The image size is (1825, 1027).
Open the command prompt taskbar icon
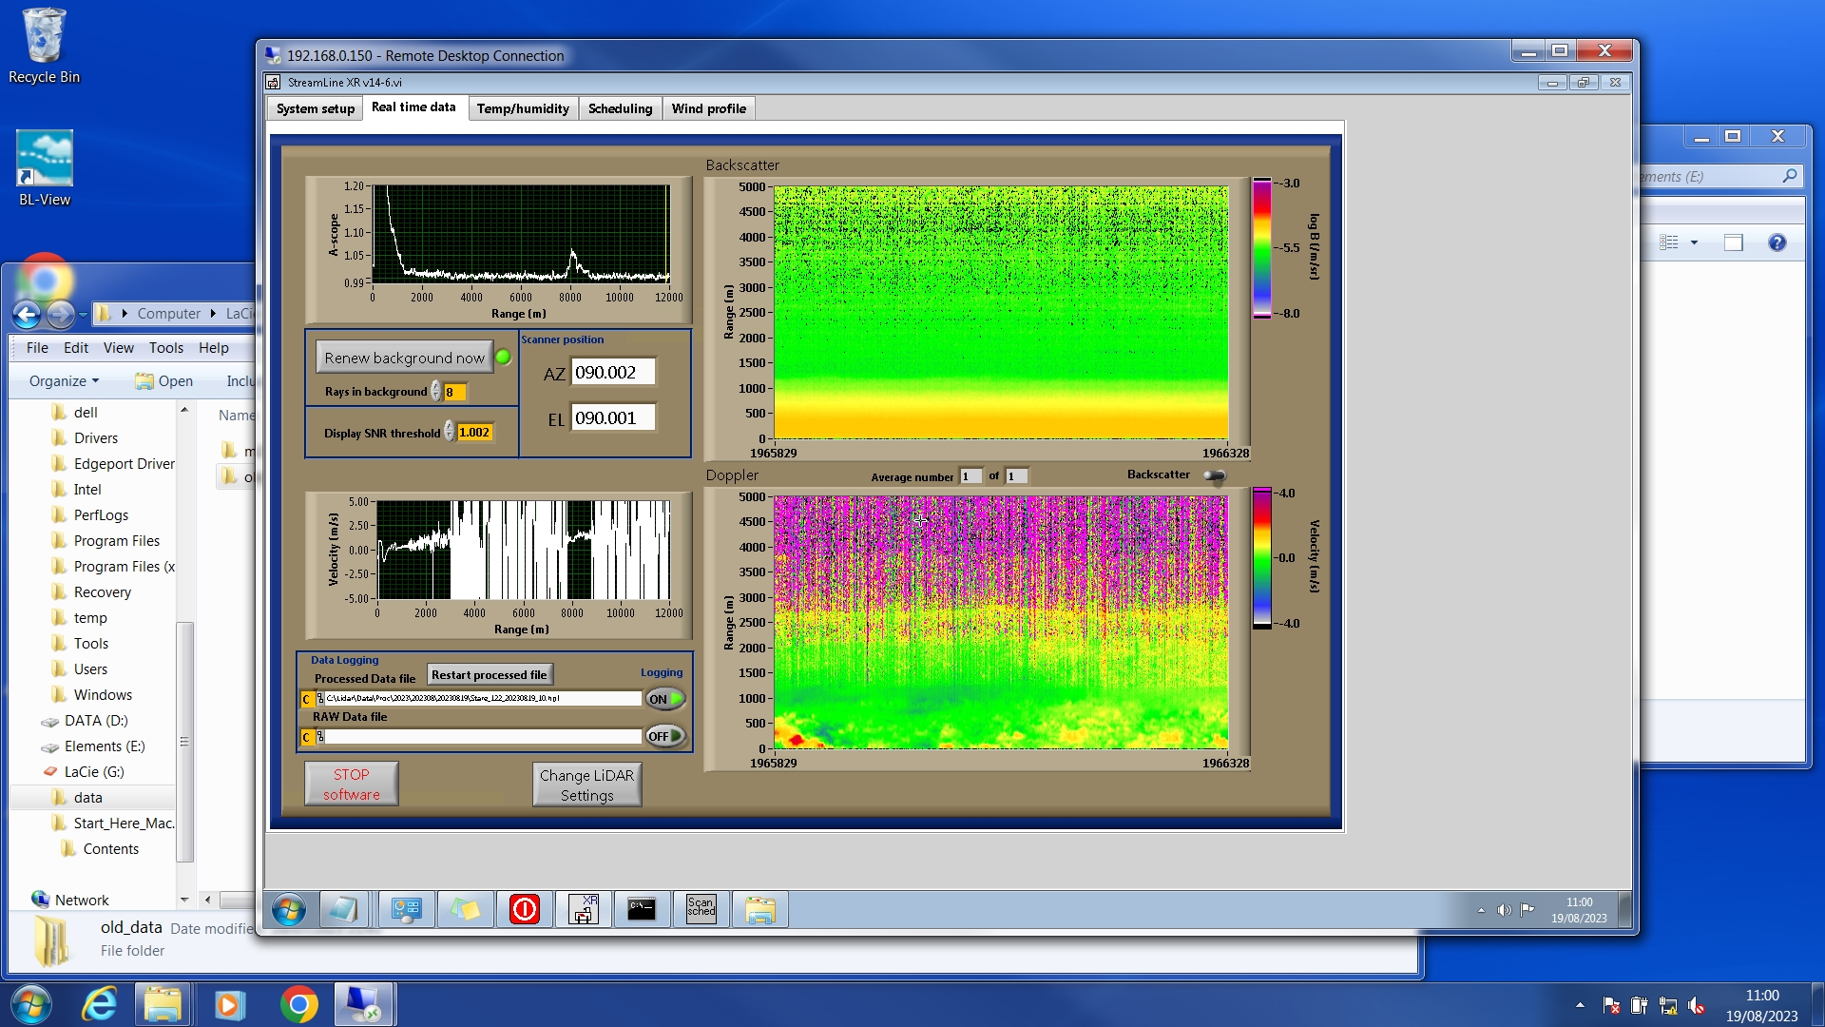pyautogui.click(x=642, y=910)
